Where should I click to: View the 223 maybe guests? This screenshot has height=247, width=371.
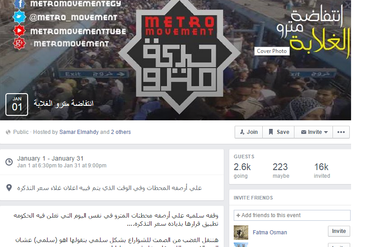click(281, 171)
